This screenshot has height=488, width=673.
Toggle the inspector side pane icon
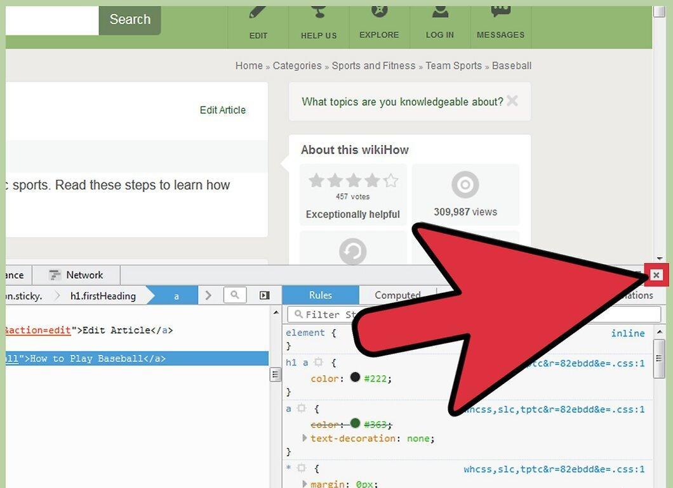(264, 295)
